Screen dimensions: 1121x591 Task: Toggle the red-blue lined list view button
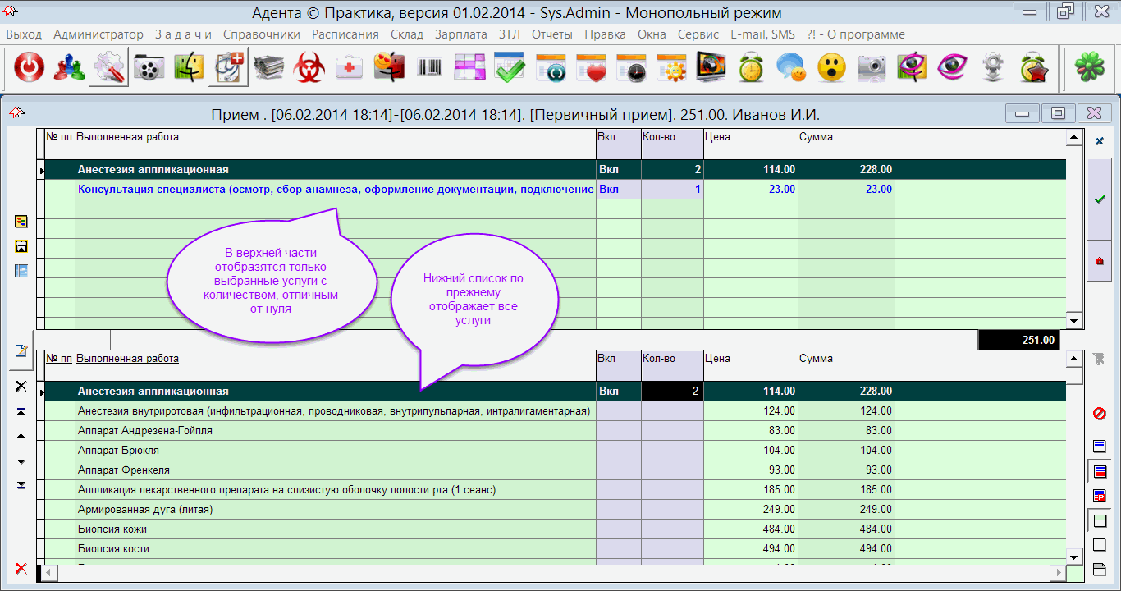(x=1100, y=471)
